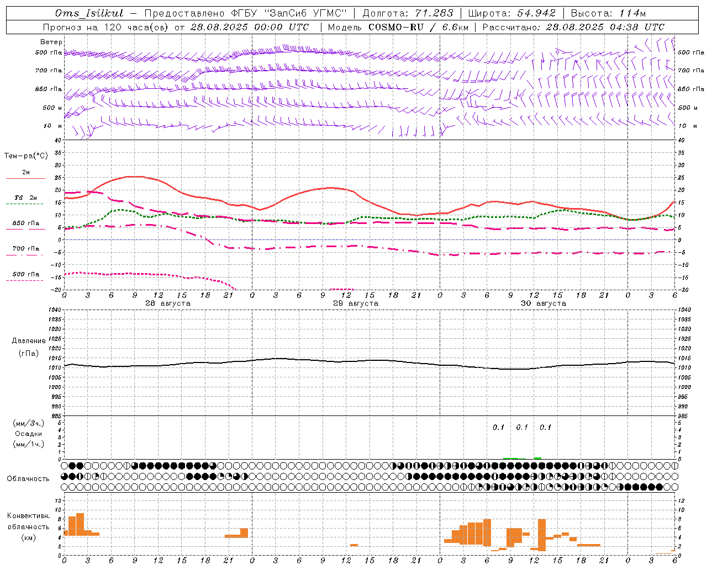The image size is (707, 565).
Task: Click the (мм/1ч.) precipitation unit label
Action: tap(29, 444)
